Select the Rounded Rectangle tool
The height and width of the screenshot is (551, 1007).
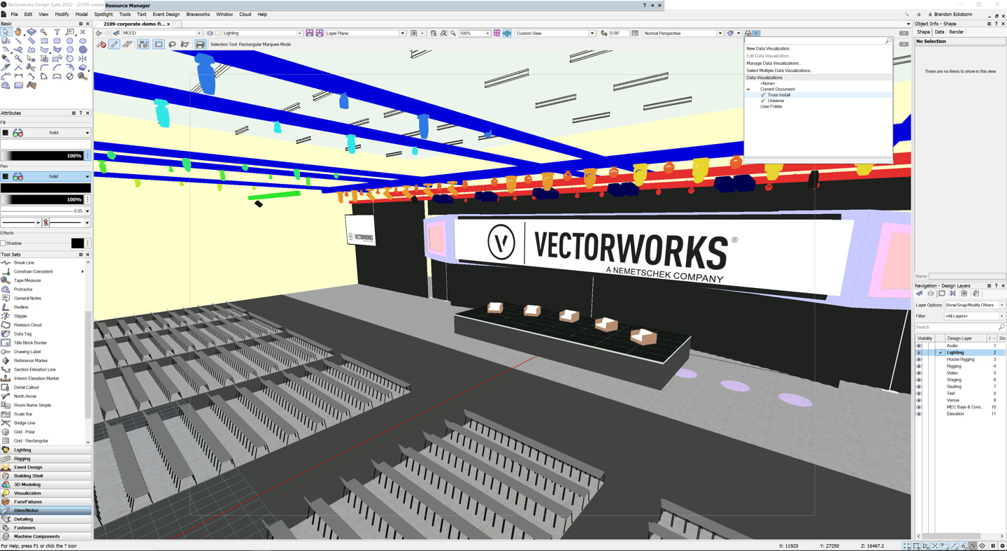tap(57, 41)
